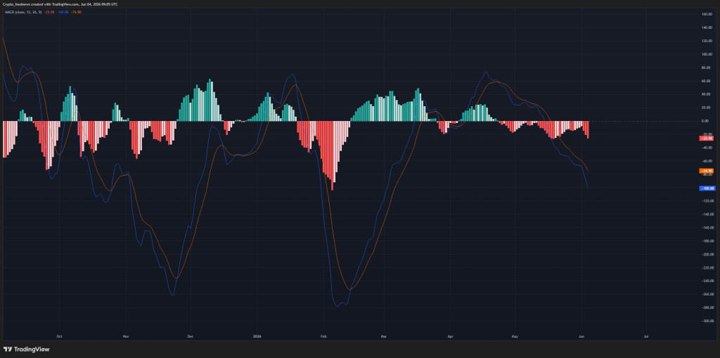The image size is (720, 358).
Task: Click the MACD (close, 12, 26, 9) indicator label
Action: pos(22,13)
